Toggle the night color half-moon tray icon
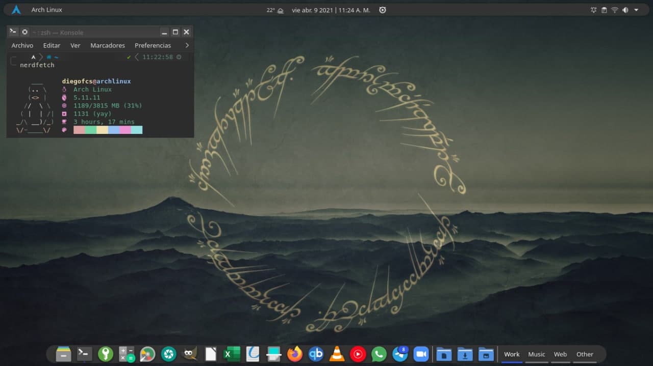 click(625, 10)
